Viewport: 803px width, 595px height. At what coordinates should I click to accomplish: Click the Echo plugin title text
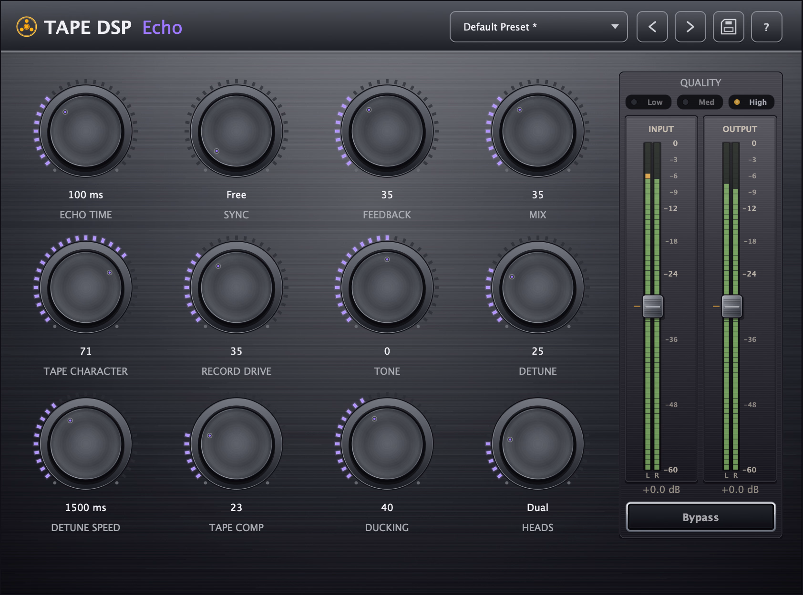(x=162, y=28)
